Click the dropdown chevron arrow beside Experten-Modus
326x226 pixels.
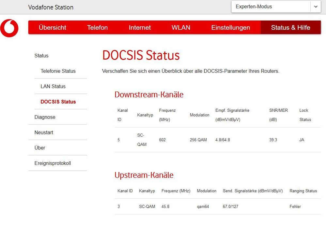point(316,7)
